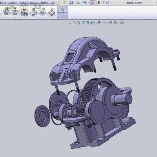Viewport: 157px width, 157px height.
Task: Select the detached round end cap
Action: [42, 116]
